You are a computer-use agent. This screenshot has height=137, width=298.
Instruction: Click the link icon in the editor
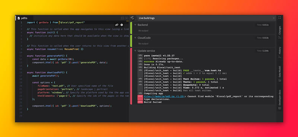117,25
